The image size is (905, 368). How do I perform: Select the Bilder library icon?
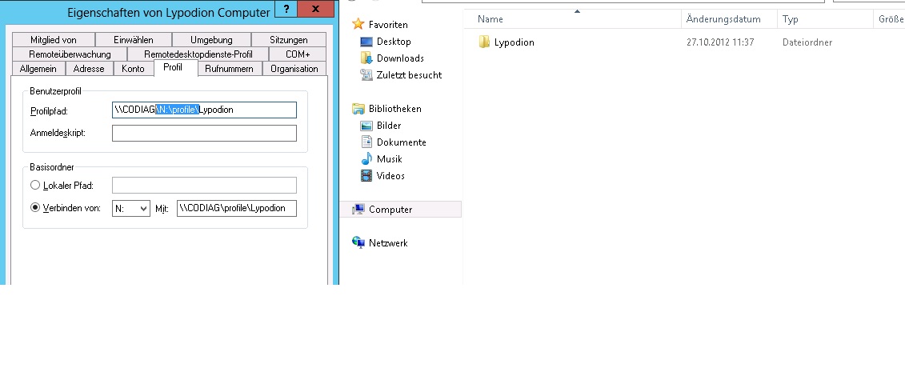[366, 125]
